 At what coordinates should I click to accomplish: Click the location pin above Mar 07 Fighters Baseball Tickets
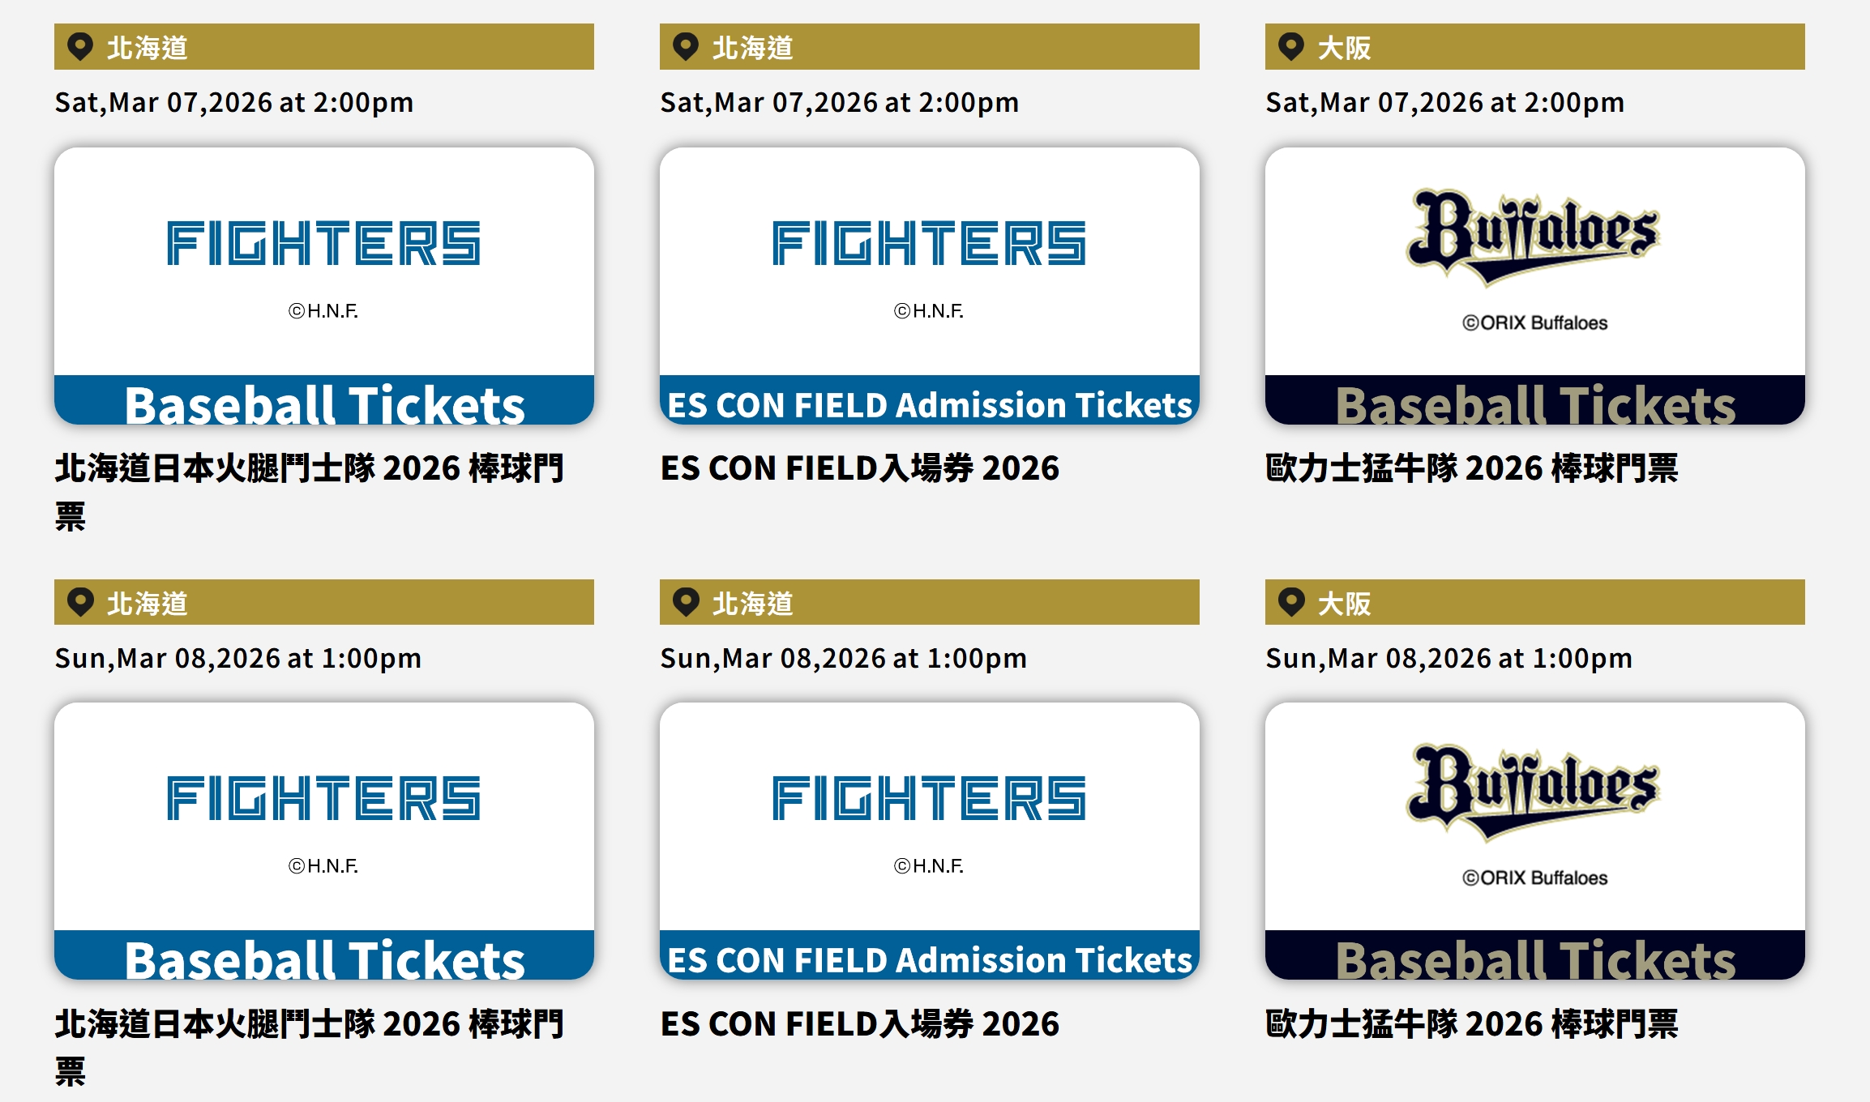coord(80,46)
